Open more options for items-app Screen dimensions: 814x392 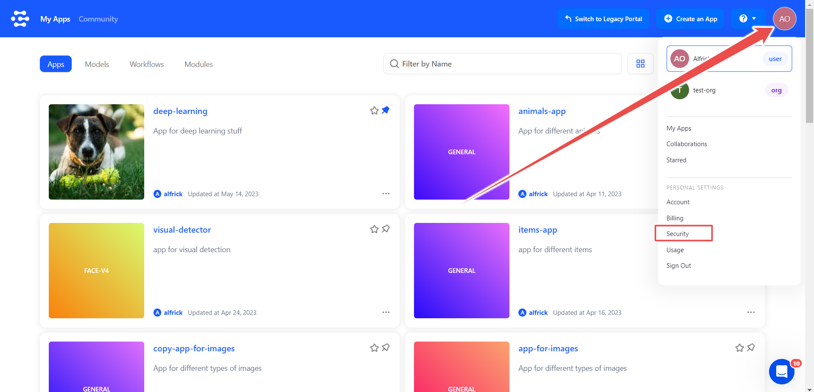pos(751,312)
